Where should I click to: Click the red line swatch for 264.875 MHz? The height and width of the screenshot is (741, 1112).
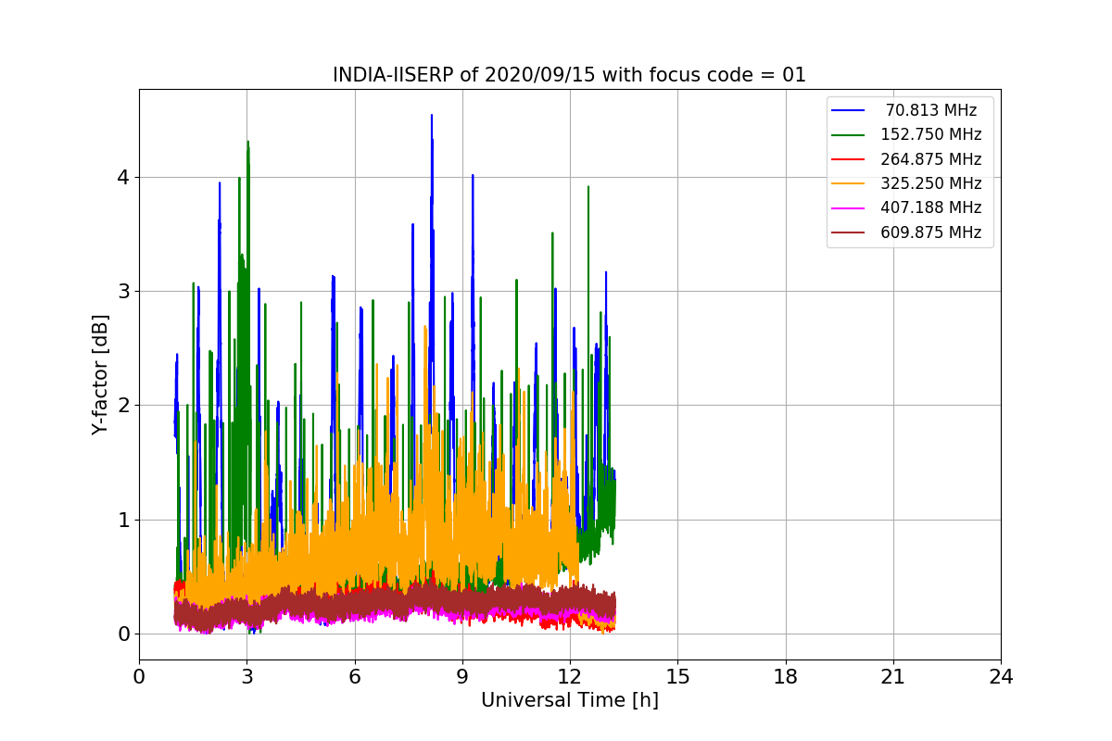[848, 159]
